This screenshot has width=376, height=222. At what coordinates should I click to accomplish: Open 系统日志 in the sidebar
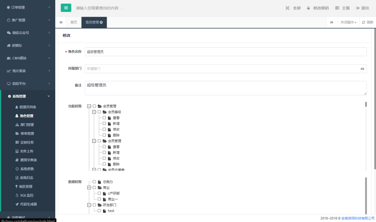[27, 178]
